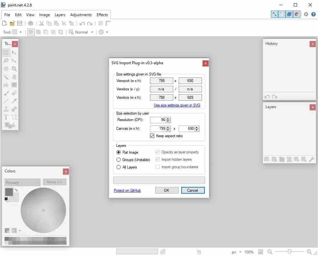Open Settings gear icon
Viewport: 318px width, 256px height.
306,14
